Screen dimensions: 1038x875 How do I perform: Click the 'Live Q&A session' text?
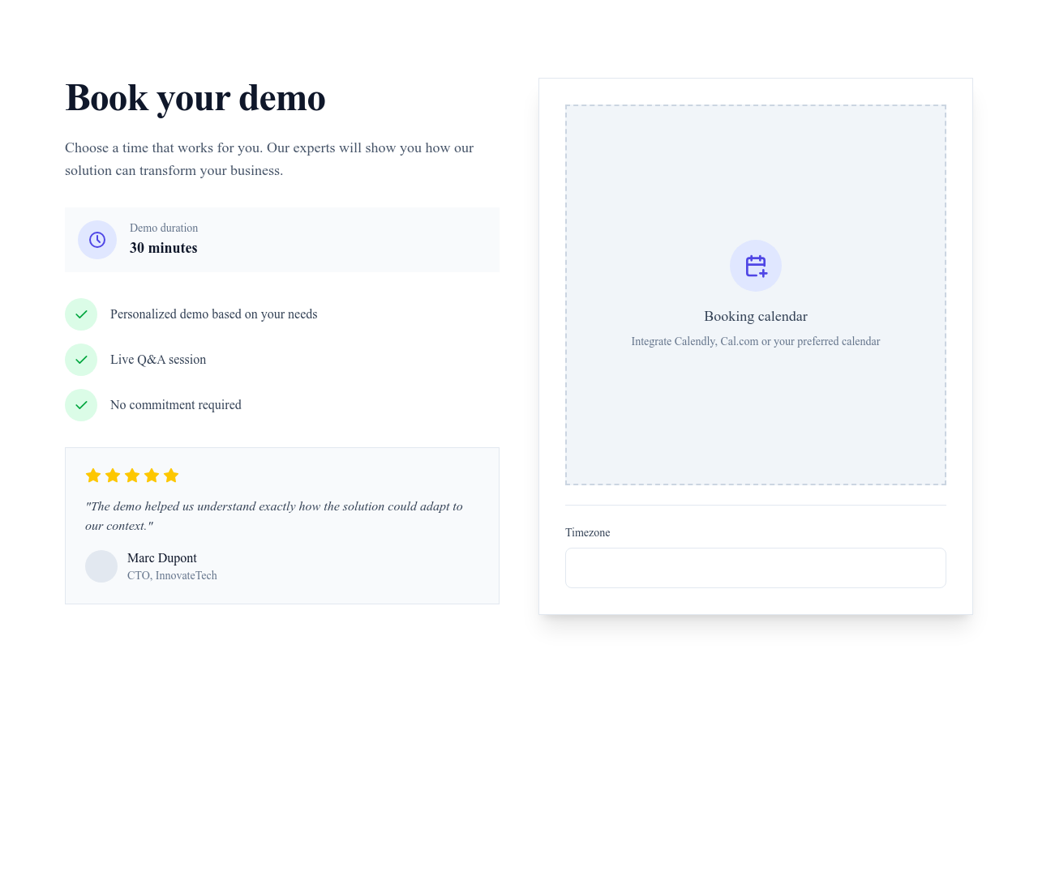click(158, 360)
